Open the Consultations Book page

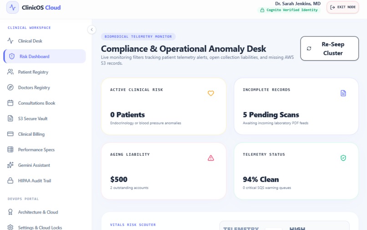[x=45, y=103]
